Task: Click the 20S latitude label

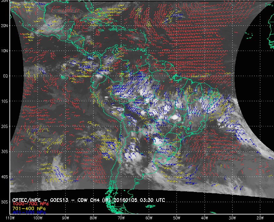Action: pyautogui.click(x=4, y=126)
